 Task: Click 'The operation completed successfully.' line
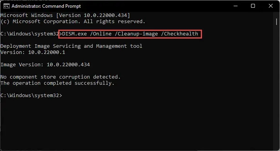[57, 83]
